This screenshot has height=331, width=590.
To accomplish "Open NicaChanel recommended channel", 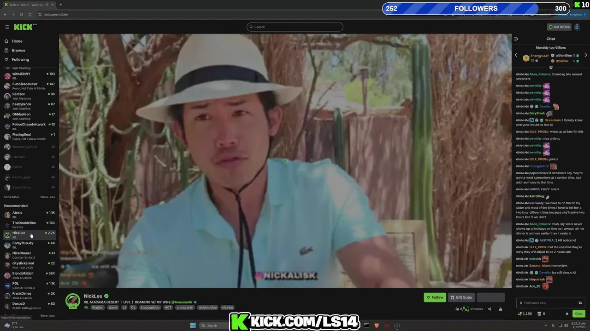I will (29, 255).
